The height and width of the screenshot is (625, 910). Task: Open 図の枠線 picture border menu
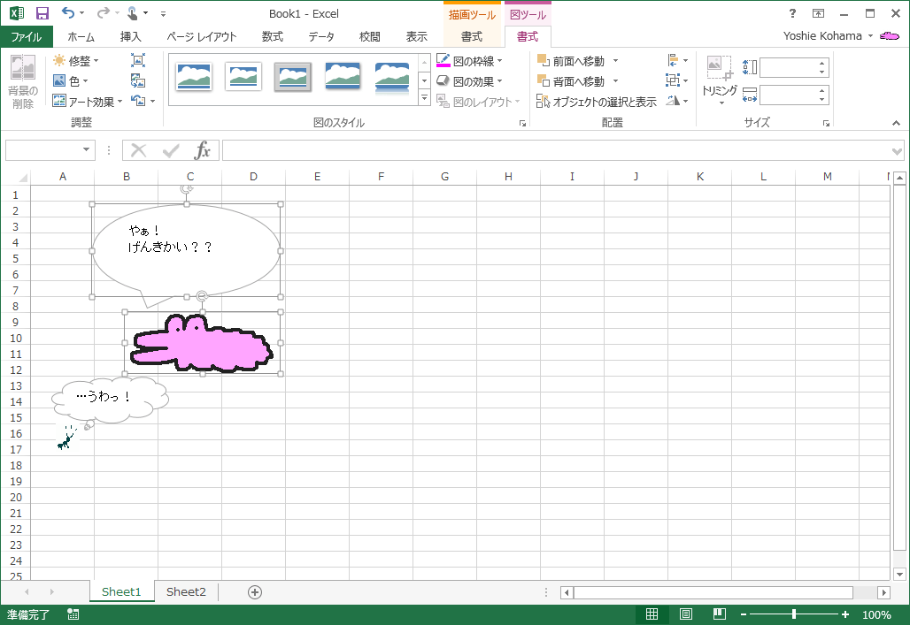click(469, 61)
